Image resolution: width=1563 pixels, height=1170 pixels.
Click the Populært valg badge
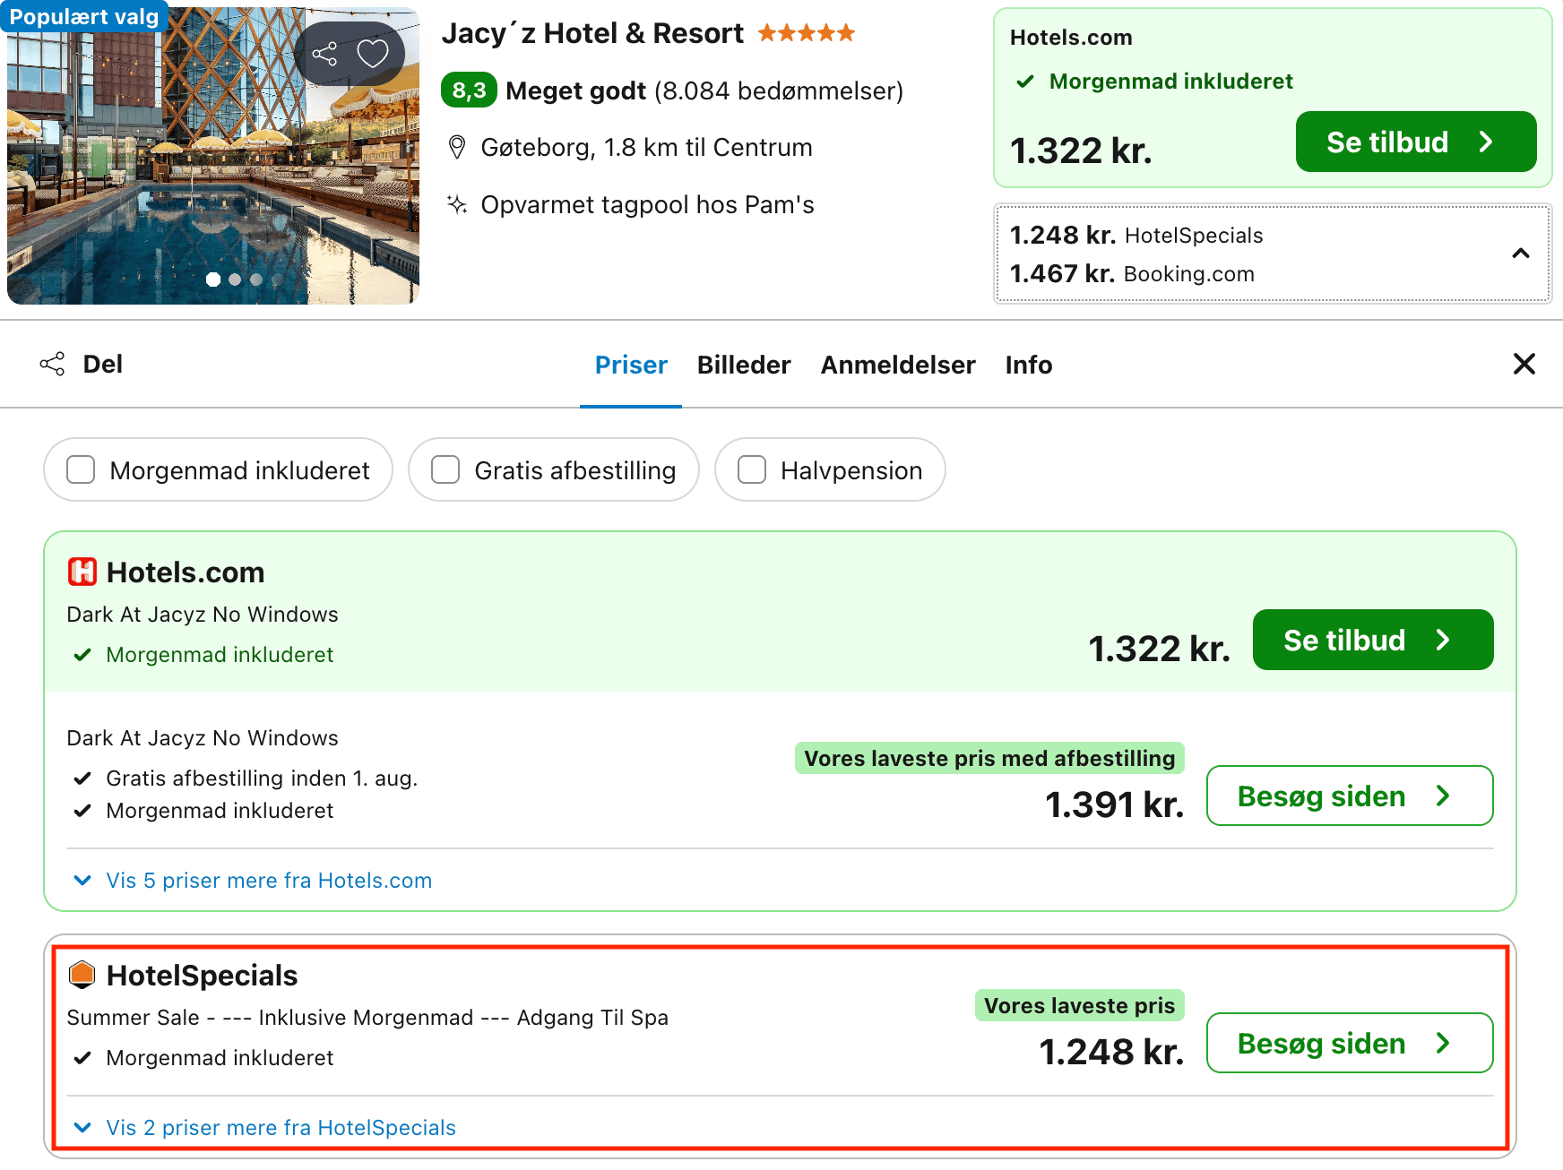(x=84, y=16)
